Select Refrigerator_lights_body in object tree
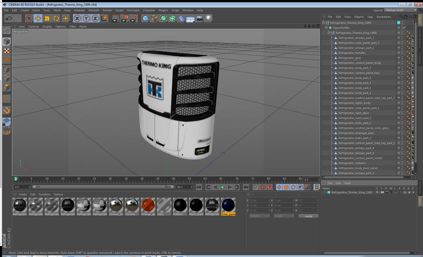Viewport: 423px width, 257px height. (x=354, y=103)
